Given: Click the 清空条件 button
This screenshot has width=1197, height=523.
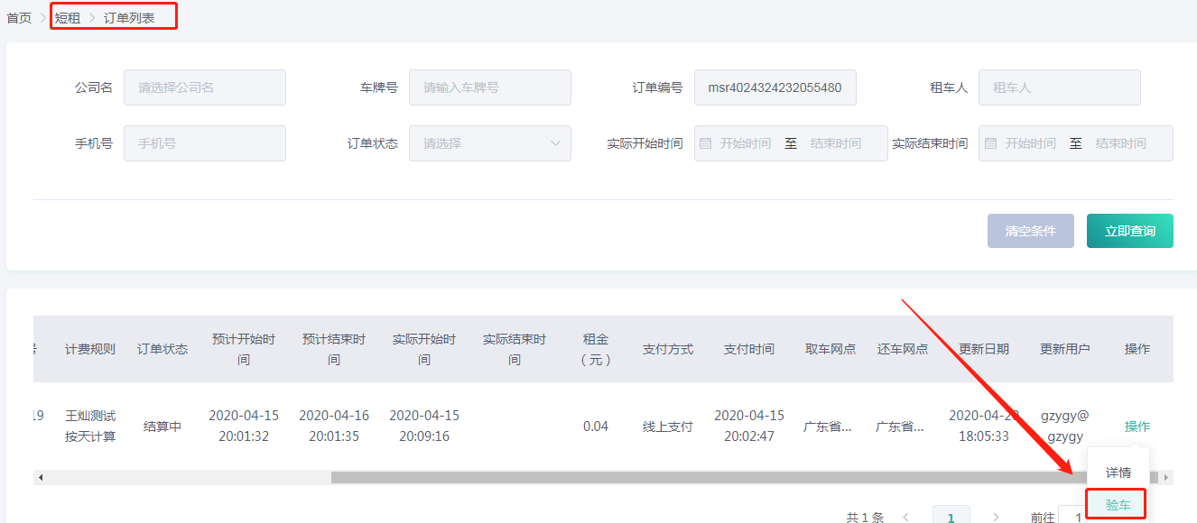Looking at the screenshot, I should (x=1030, y=231).
